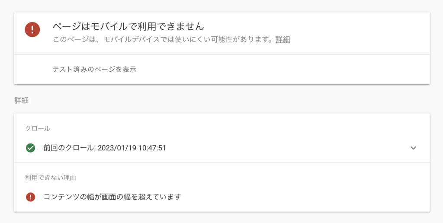This screenshot has height=223, width=443.
Task: Click the crawl time 10:47:51
Action: [151, 148]
